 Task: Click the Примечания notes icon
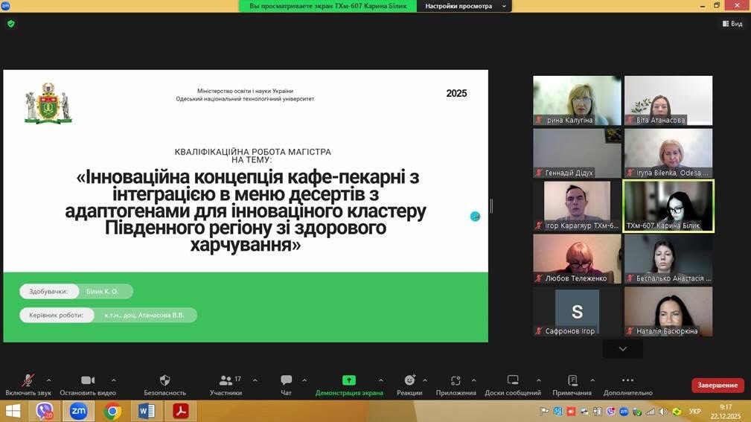(x=572, y=381)
